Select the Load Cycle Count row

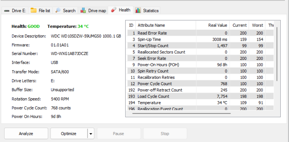pos(153,96)
